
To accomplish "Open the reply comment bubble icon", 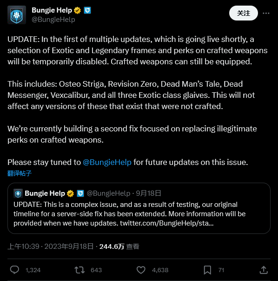I will click(x=14, y=270).
